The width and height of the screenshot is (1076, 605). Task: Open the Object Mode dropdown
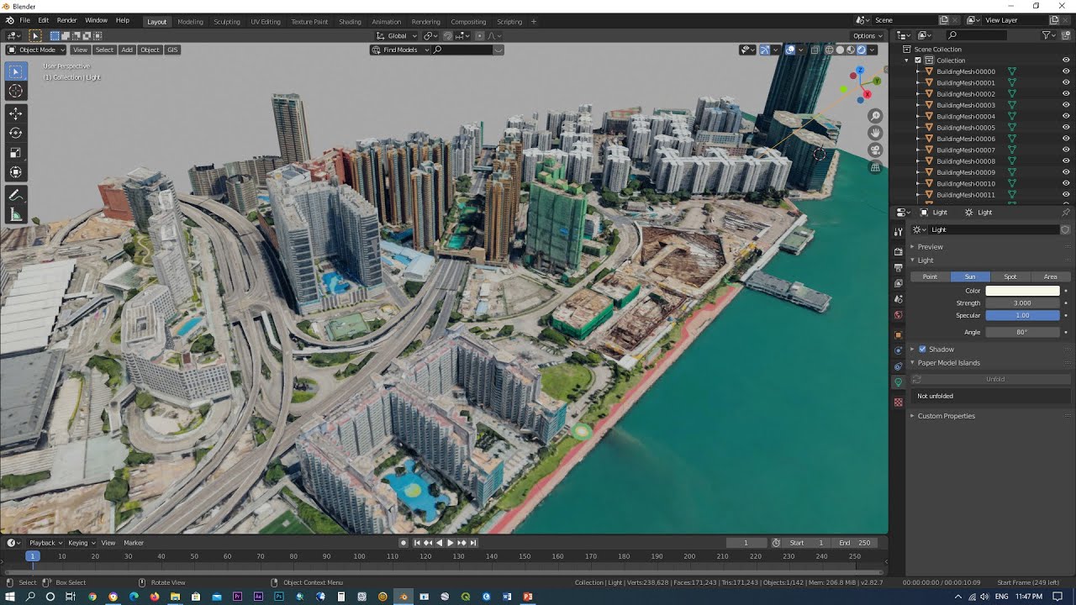[36, 50]
